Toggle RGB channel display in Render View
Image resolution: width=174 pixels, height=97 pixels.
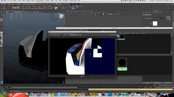click(x=61, y=35)
